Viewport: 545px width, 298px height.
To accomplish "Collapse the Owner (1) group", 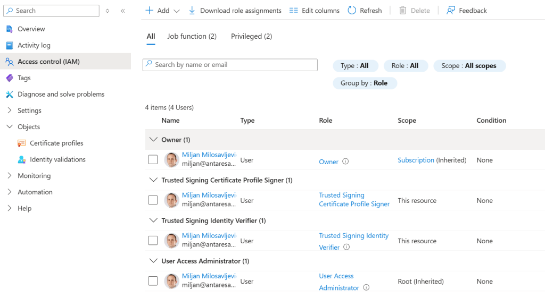I will click(153, 140).
